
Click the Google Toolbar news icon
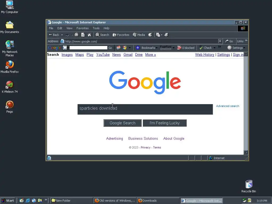118,48
